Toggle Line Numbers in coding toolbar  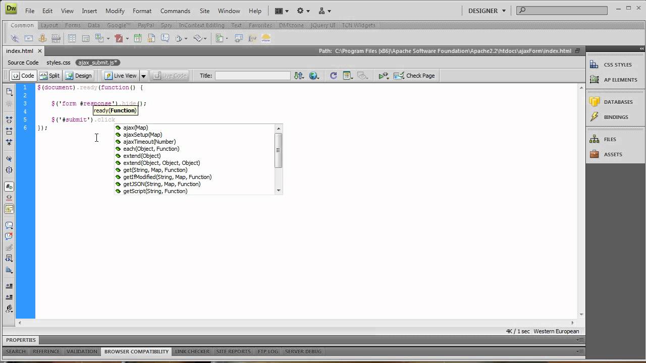9,186
